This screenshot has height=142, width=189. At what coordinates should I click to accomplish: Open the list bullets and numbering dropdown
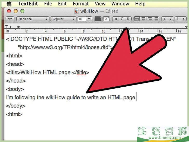(181, 19)
